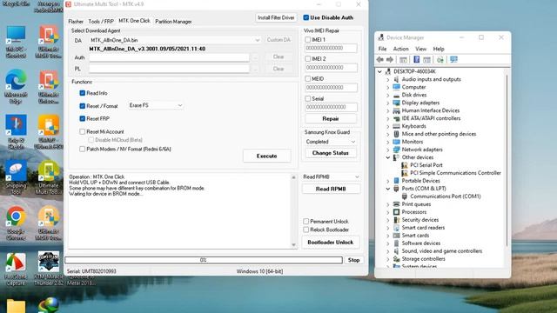Click the Processors category icon

(397, 212)
